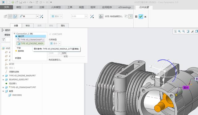This screenshot has height=115, width=198.
Task: Open the 约束类型 dropdown in placement panel
Action: click(60, 43)
